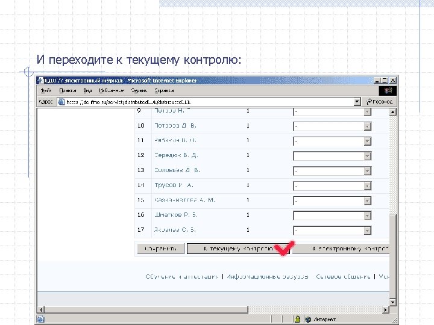Open the Избранное menu
434x325 pixels.
[112, 90]
